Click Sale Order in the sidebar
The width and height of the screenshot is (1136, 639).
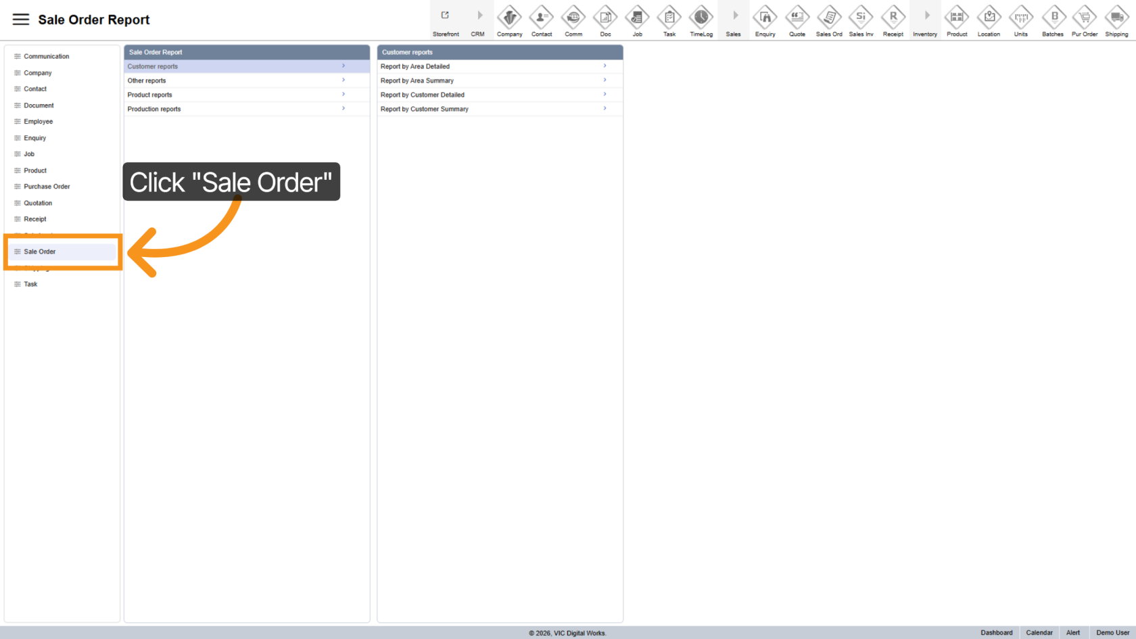tap(62, 252)
